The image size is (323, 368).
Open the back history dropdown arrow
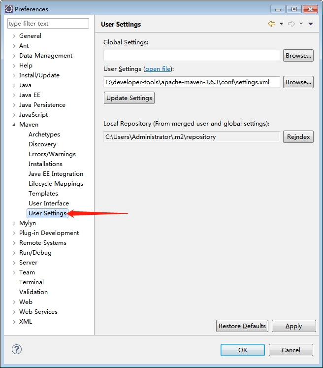tap(281, 24)
